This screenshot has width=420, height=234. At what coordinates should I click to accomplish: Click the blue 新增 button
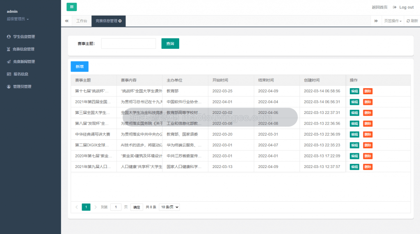80,67
